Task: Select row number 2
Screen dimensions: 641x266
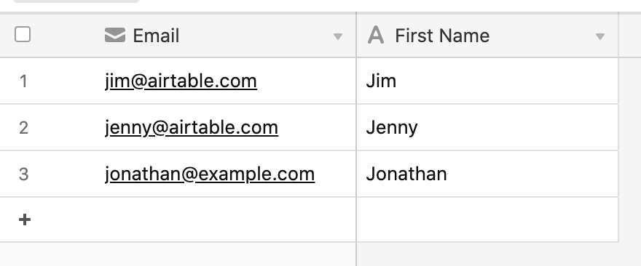Action: click(23, 128)
